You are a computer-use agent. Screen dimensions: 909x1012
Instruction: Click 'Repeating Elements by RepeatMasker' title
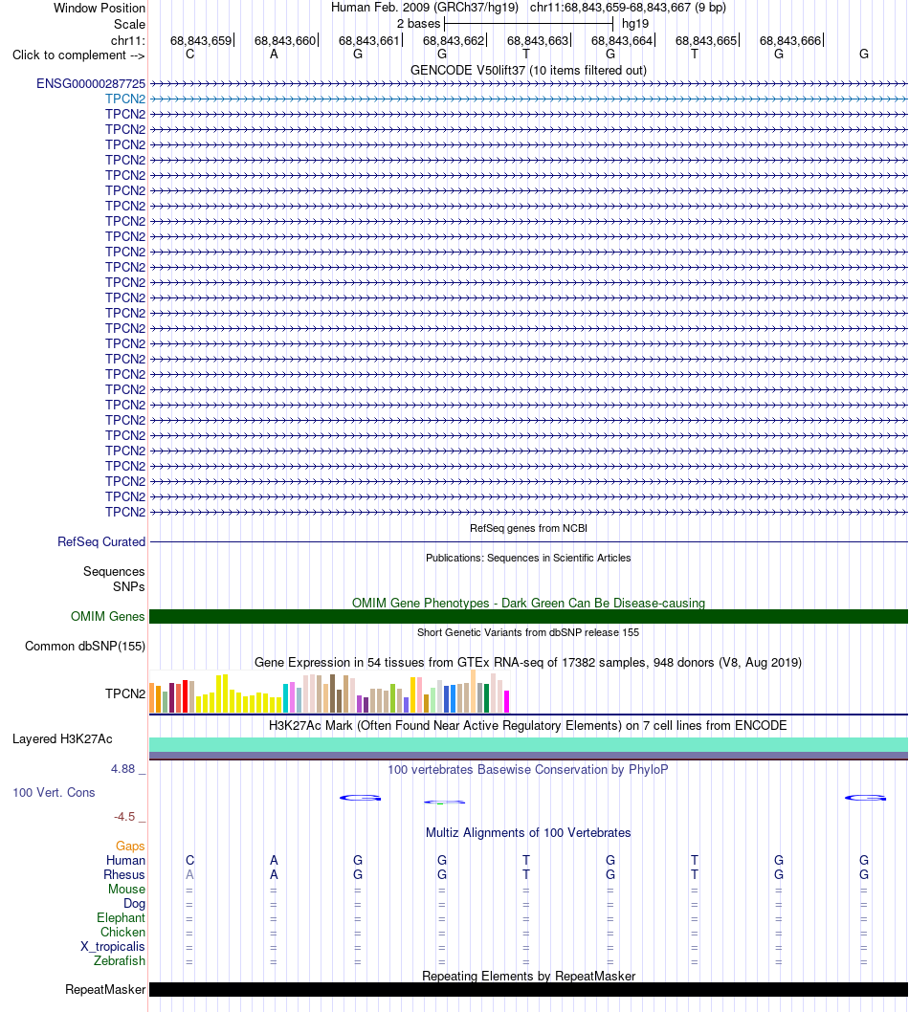(528, 976)
